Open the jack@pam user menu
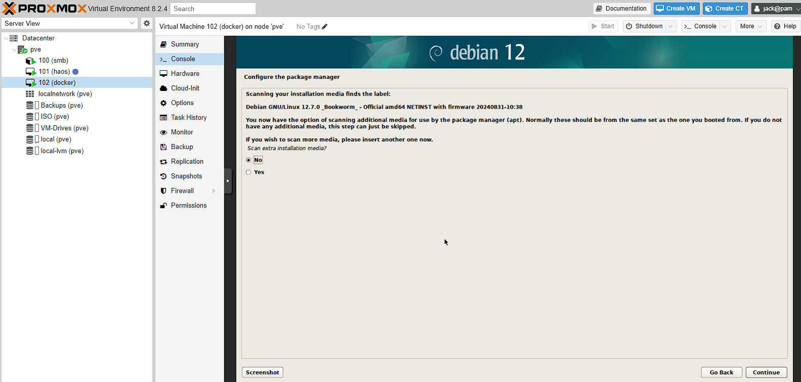 776,9
